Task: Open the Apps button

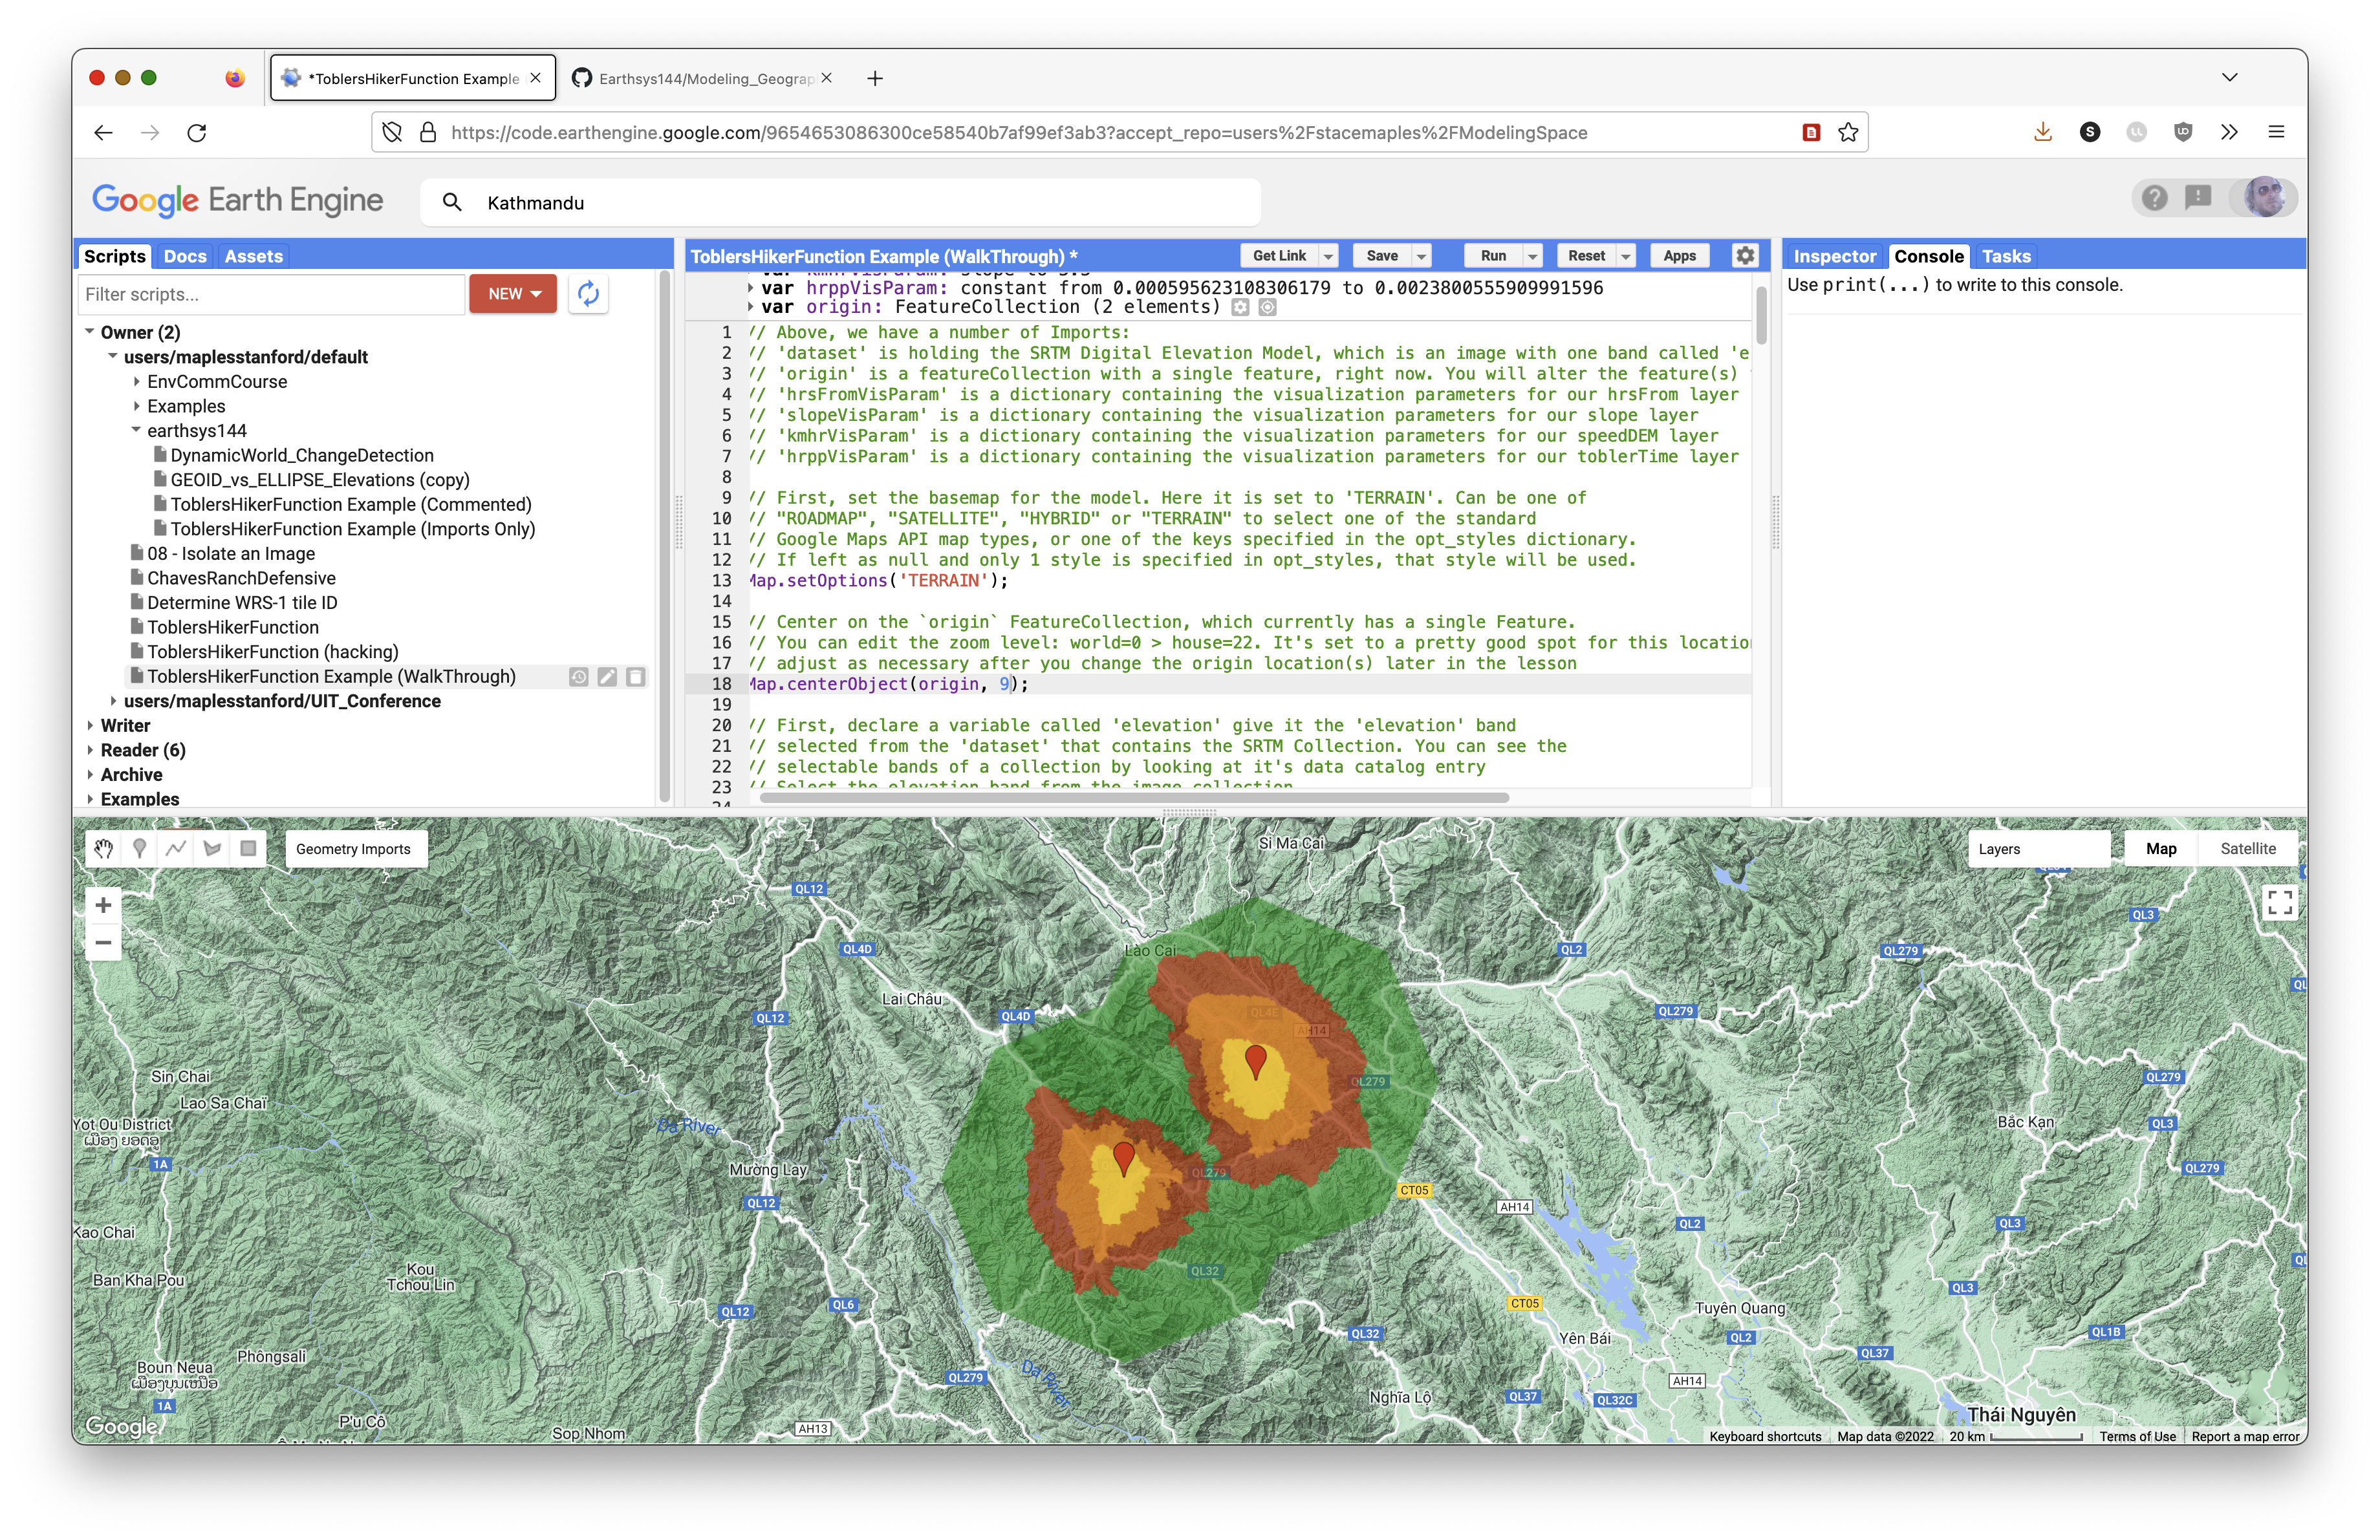Action: point(1679,256)
